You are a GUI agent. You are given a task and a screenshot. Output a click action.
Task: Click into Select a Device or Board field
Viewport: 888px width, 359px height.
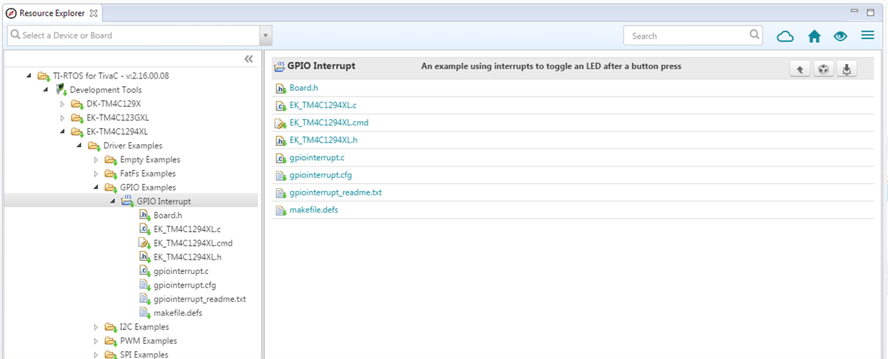pos(134,35)
